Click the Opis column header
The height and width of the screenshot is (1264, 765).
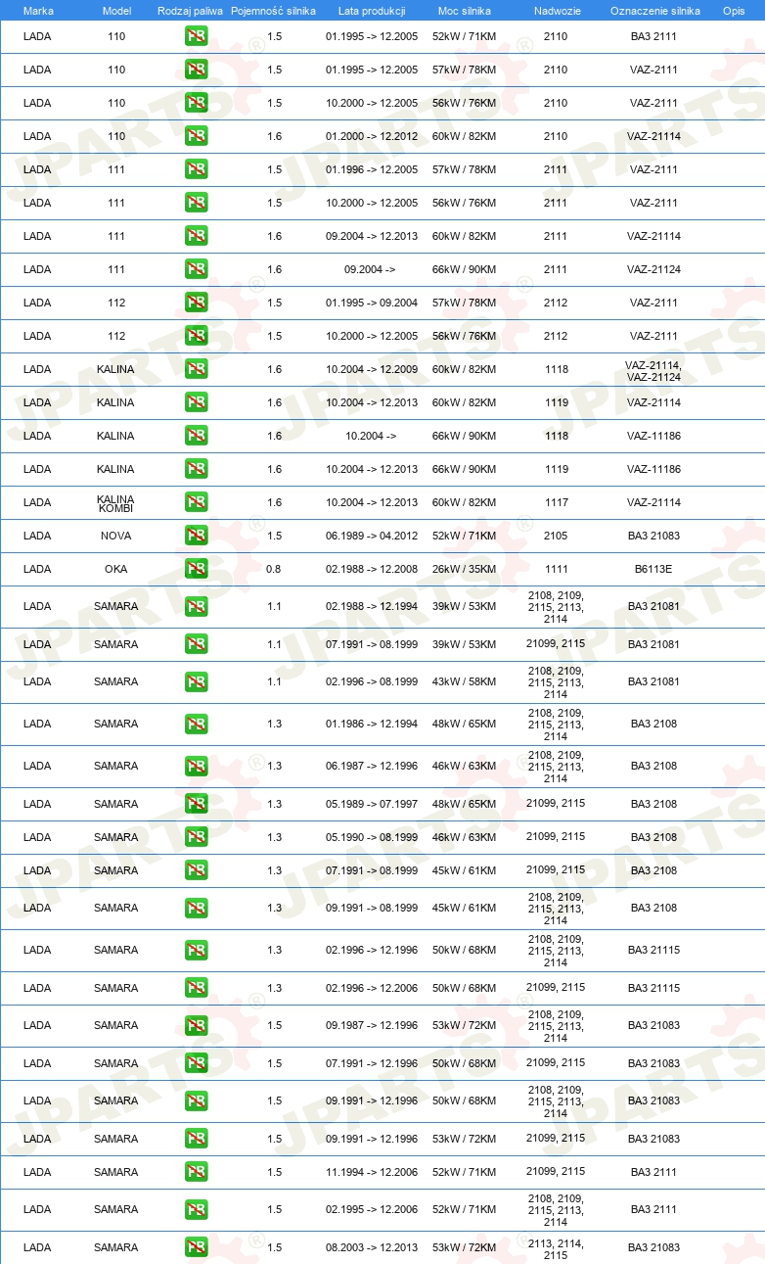pyautogui.click(x=734, y=11)
